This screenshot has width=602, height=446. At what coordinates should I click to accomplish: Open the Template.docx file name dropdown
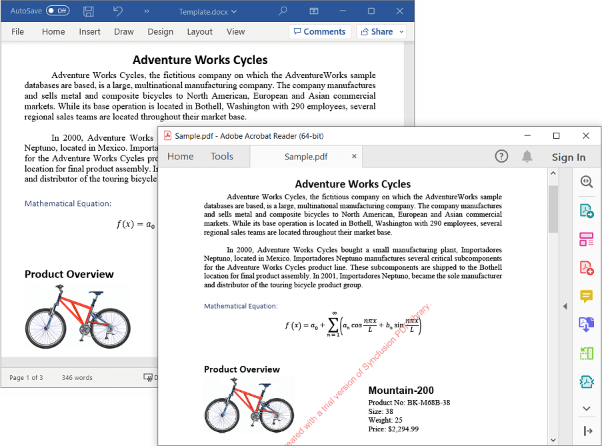click(x=207, y=12)
